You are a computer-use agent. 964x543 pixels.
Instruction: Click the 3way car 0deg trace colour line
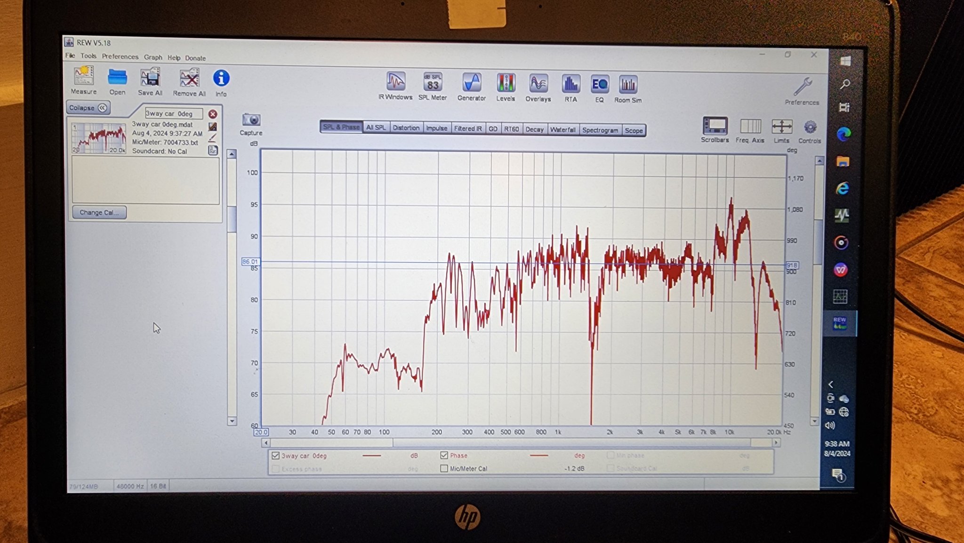tap(372, 455)
